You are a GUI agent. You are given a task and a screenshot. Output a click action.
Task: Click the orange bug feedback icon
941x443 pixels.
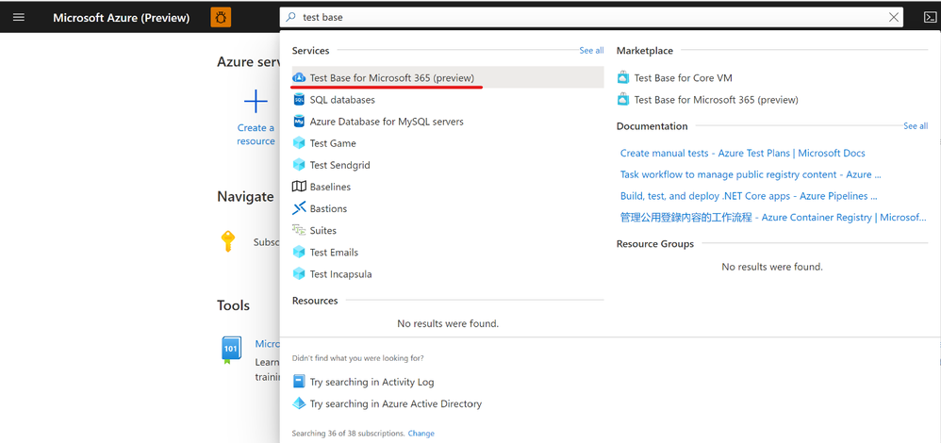(x=221, y=17)
